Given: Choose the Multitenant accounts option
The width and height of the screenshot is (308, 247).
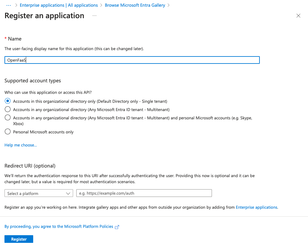Looking at the screenshot, I should [x=7, y=109].
